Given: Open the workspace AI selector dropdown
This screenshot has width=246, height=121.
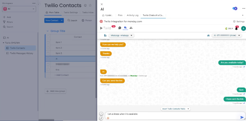Looking at the screenshot, I should tap(19, 9).
